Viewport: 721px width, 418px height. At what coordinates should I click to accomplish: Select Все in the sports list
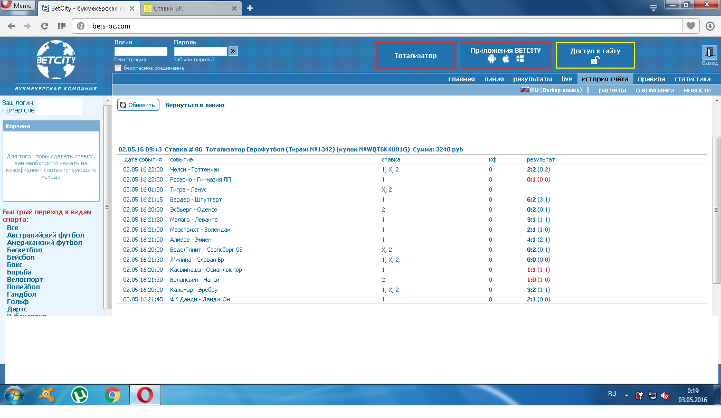(x=13, y=227)
